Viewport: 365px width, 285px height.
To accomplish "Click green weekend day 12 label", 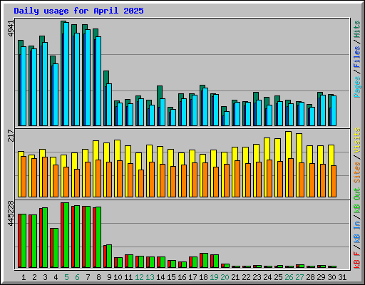I will point(139,277).
